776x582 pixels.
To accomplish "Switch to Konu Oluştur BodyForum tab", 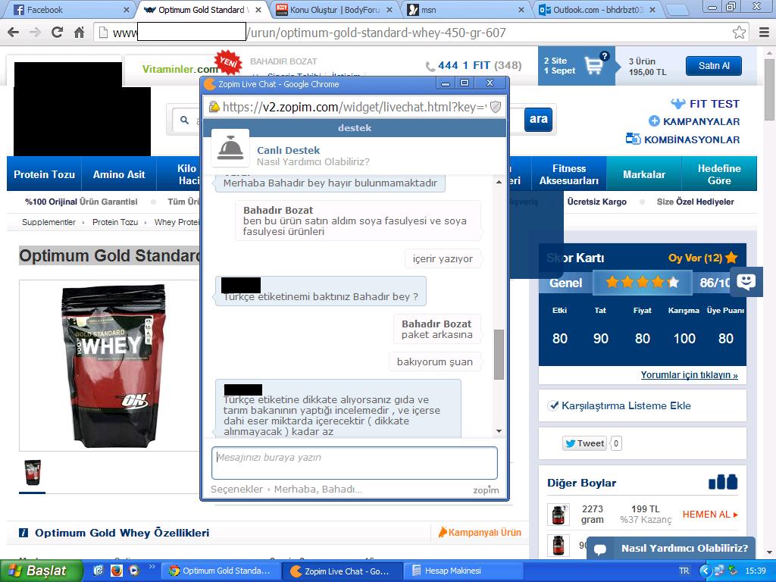I will (335, 9).
